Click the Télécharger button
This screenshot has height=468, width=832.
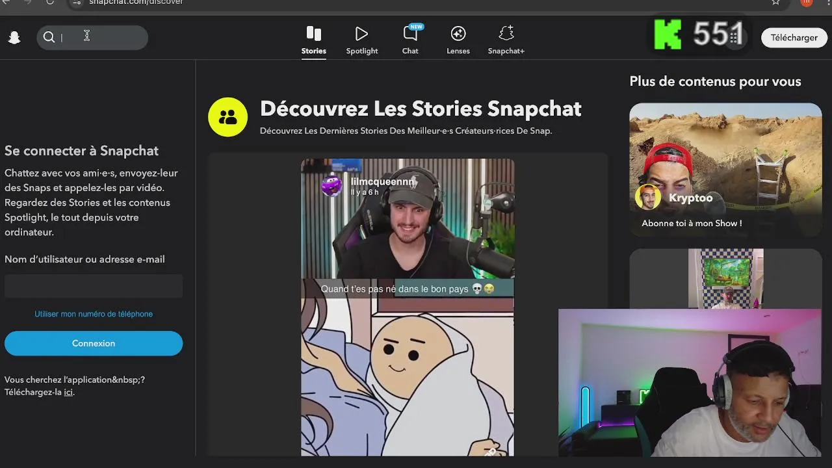click(794, 38)
